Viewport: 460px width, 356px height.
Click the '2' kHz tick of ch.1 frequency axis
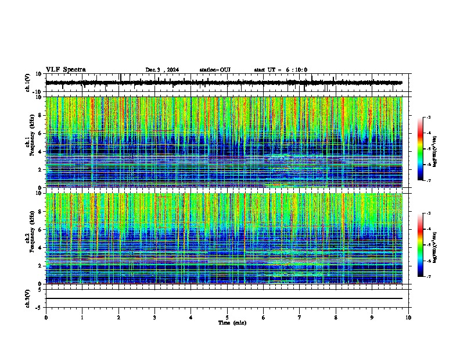pos(41,169)
